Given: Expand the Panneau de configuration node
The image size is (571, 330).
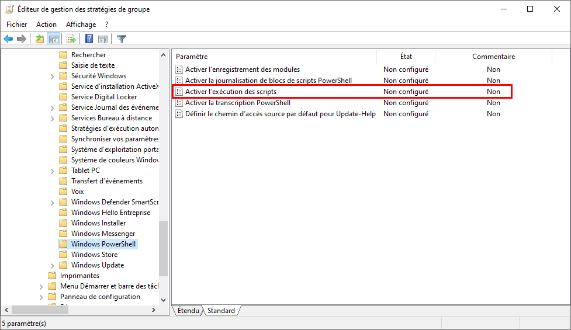Looking at the screenshot, I should (41, 297).
